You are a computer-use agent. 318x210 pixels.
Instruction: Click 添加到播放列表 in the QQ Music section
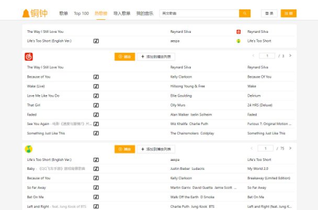[156, 149]
